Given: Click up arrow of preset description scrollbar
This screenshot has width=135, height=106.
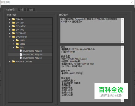Looking at the screenshot, I should coord(122,19).
